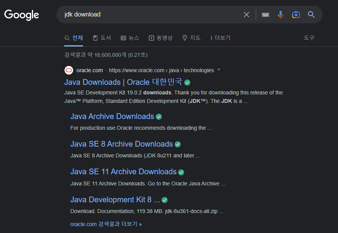Click snippet For production use Oracle recommends
Viewport: 338px width, 233px height.
141,128
